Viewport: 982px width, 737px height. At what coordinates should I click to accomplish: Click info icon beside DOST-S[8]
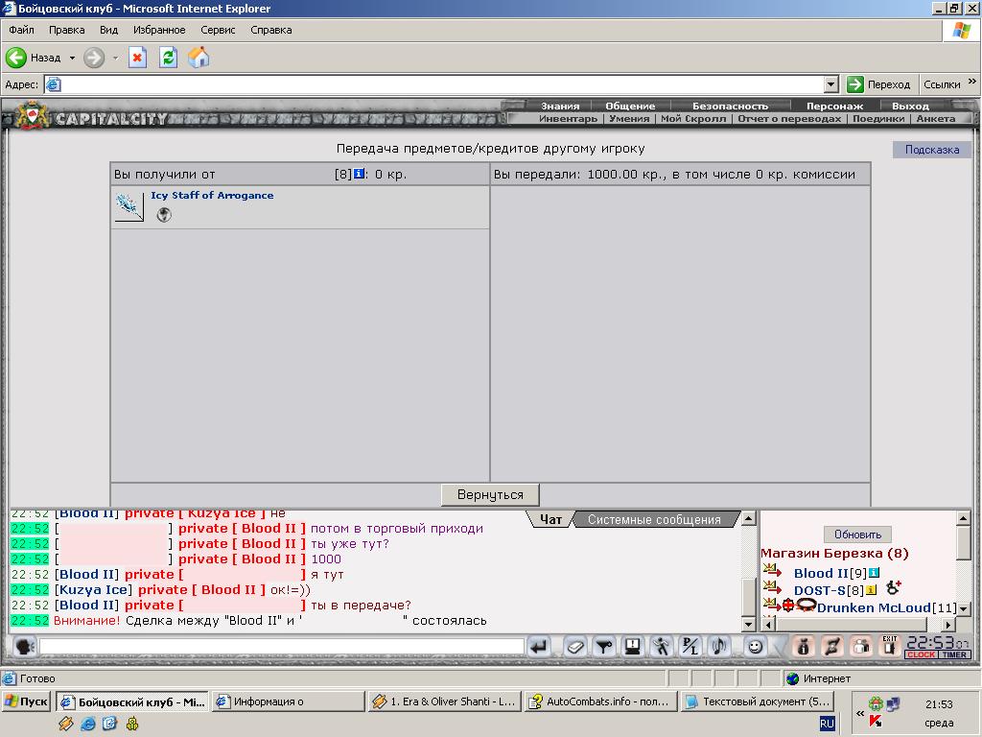coord(871,590)
